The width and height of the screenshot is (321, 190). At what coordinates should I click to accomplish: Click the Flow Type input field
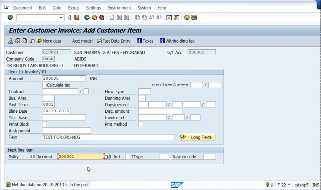tap(145, 91)
